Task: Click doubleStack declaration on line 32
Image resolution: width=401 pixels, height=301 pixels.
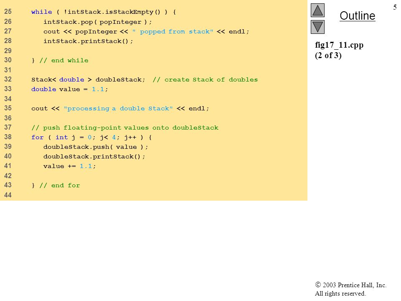Action: [88, 79]
